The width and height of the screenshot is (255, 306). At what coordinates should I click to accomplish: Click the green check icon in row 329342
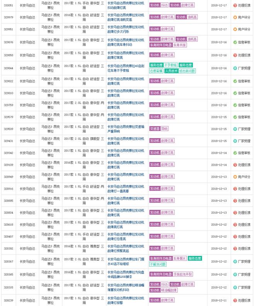tap(235, 153)
